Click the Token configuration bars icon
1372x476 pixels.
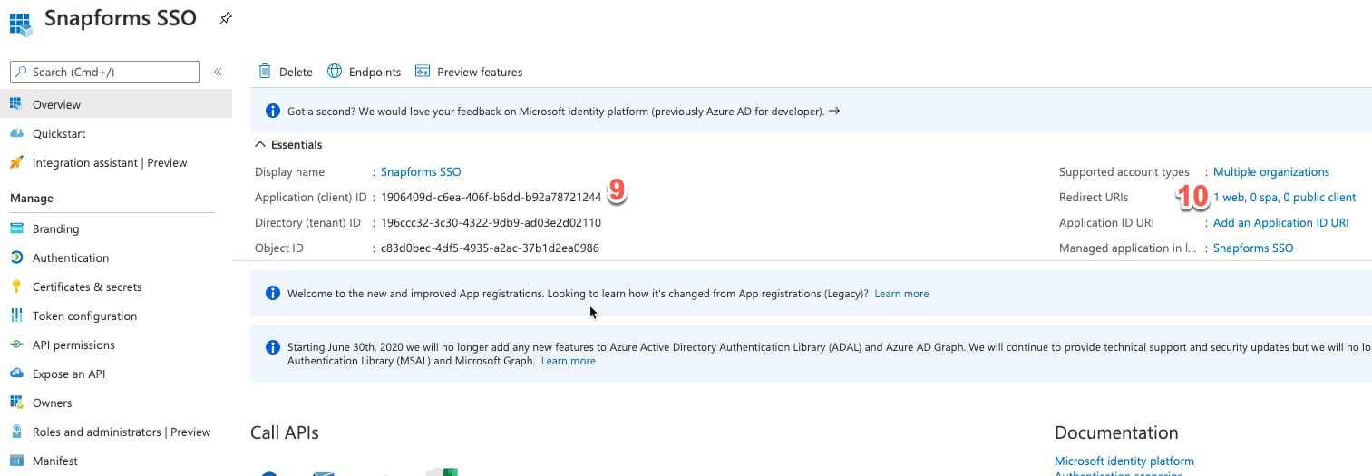coord(16,316)
